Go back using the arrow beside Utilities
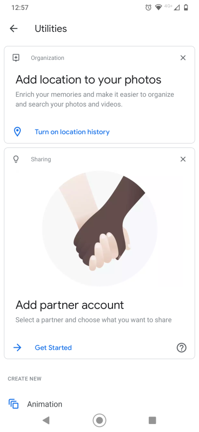 (x=13, y=28)
